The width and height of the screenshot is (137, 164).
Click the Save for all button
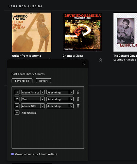pyautogui.click(x=22, y=81)
